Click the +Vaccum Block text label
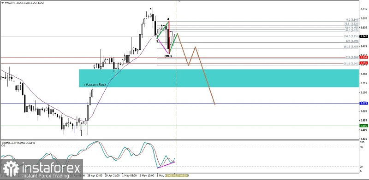The image size is (369, 180). tap(95, 85)
